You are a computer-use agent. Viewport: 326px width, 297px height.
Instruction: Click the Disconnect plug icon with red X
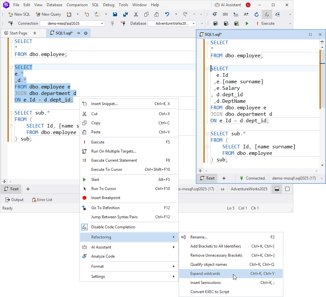(123, 23)
